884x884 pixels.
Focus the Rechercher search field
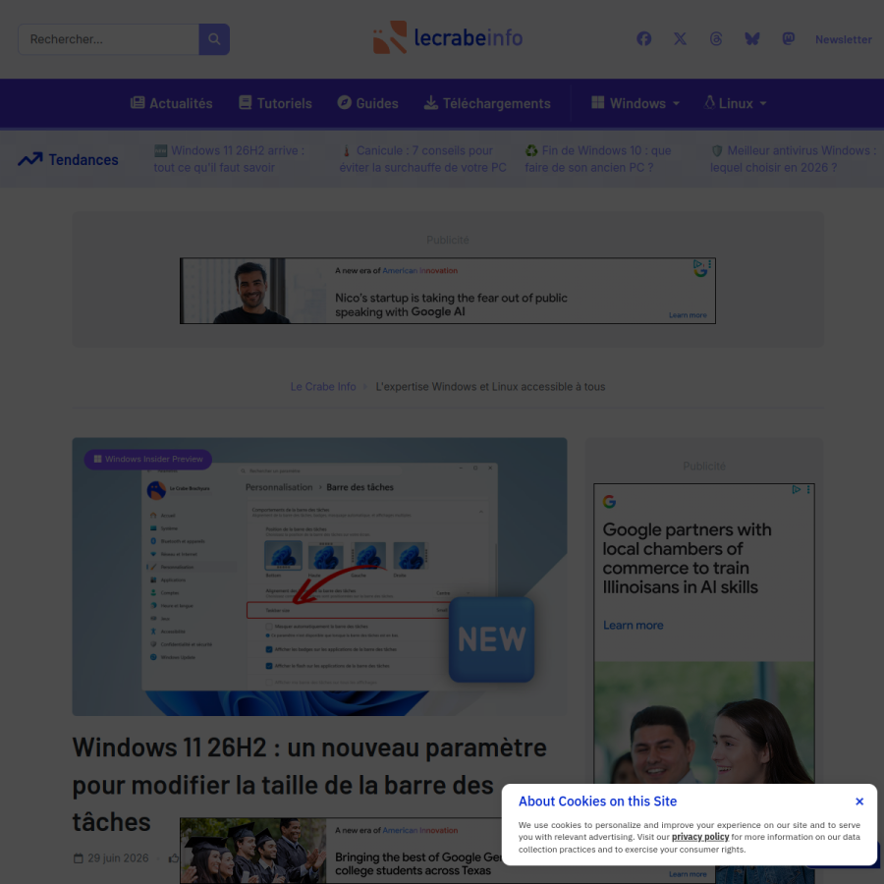(108, 39)
